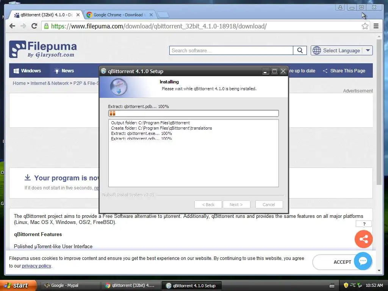This screenshot has width=388, height=291.
Task: Click the address bar URL
Action: coord(159,26)
